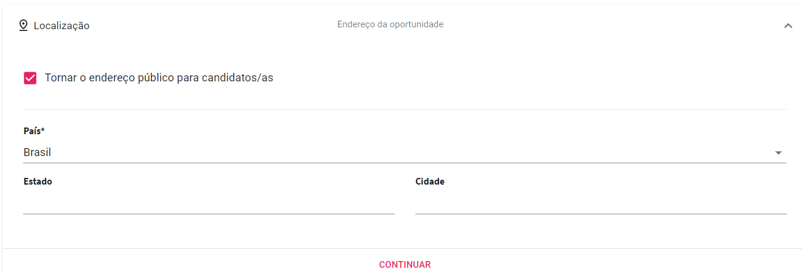Uncheck the pink public address checkbox
Viewport: 802px width, 272px height.
[30, 78]
